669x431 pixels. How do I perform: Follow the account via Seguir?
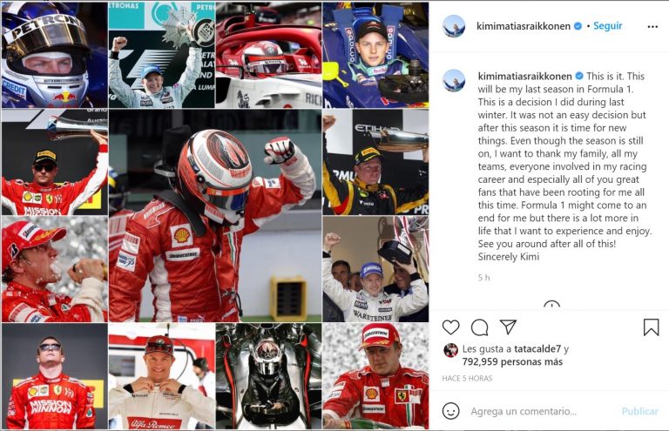click(x=607, y=25)
